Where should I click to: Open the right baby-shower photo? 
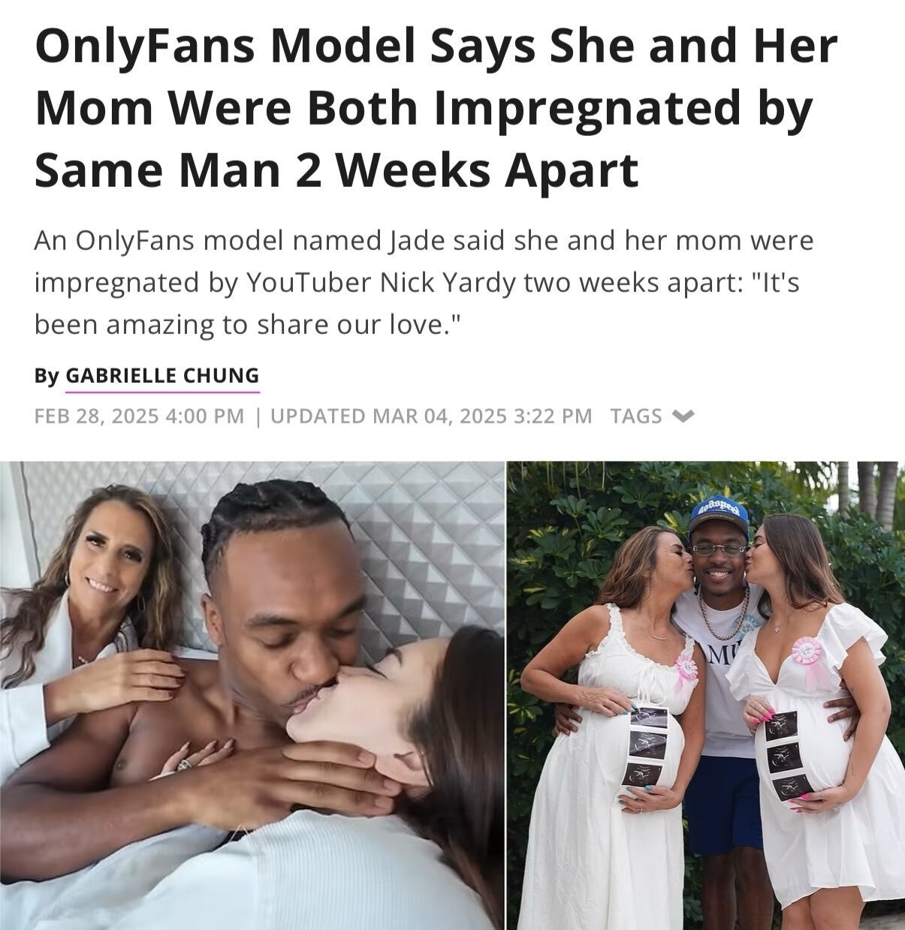(706, 695)
